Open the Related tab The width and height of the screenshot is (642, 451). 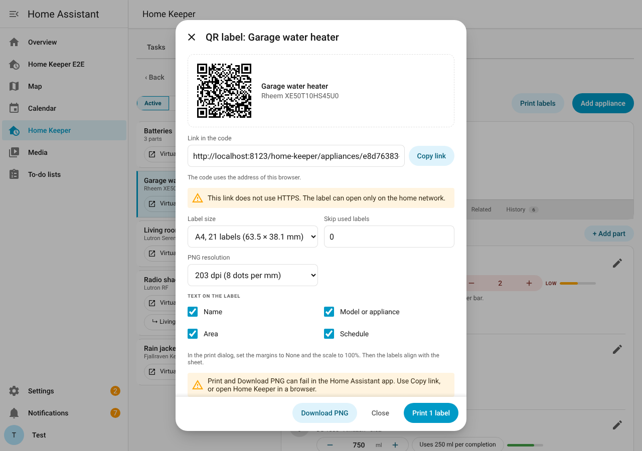click(481, 209)
